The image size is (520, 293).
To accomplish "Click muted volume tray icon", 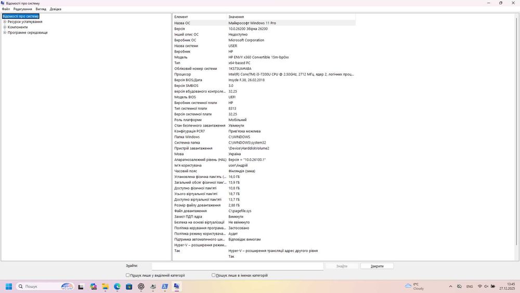I will [x=486, y=286].
